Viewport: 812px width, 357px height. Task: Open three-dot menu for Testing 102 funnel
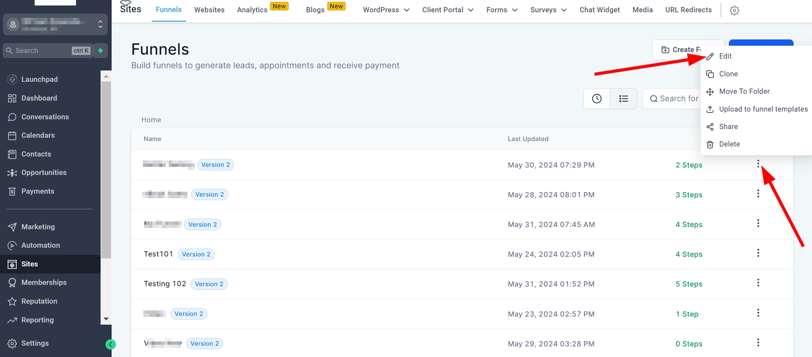(x=758, y=283)
